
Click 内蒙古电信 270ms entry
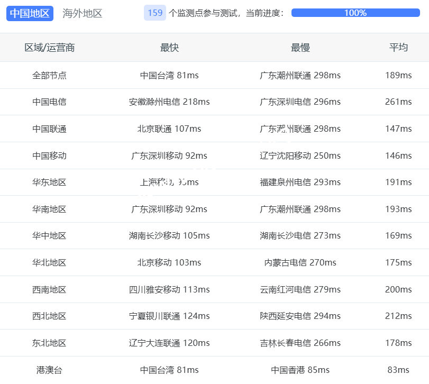(x=300, y=263)
